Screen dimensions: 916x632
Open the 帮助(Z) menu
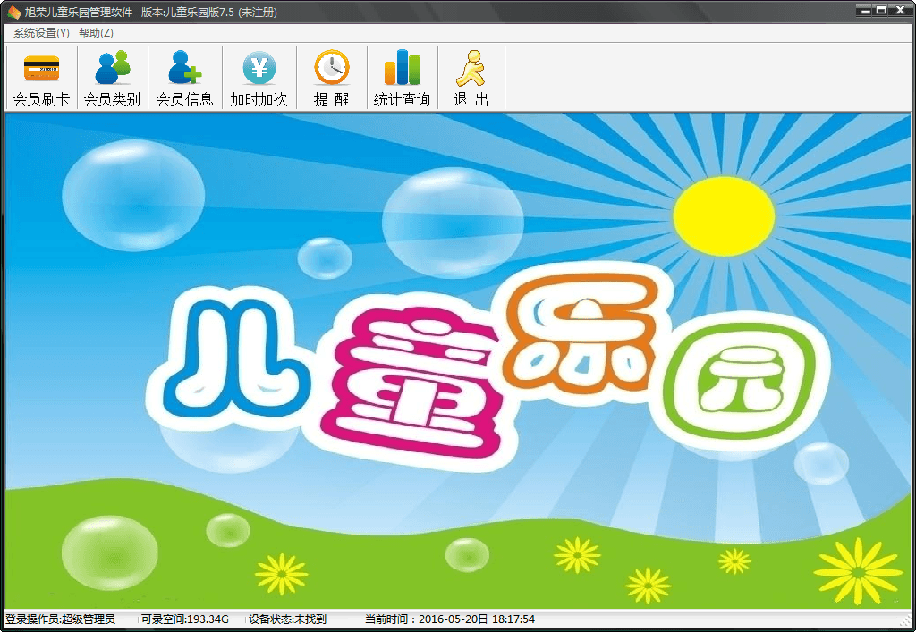96,33
